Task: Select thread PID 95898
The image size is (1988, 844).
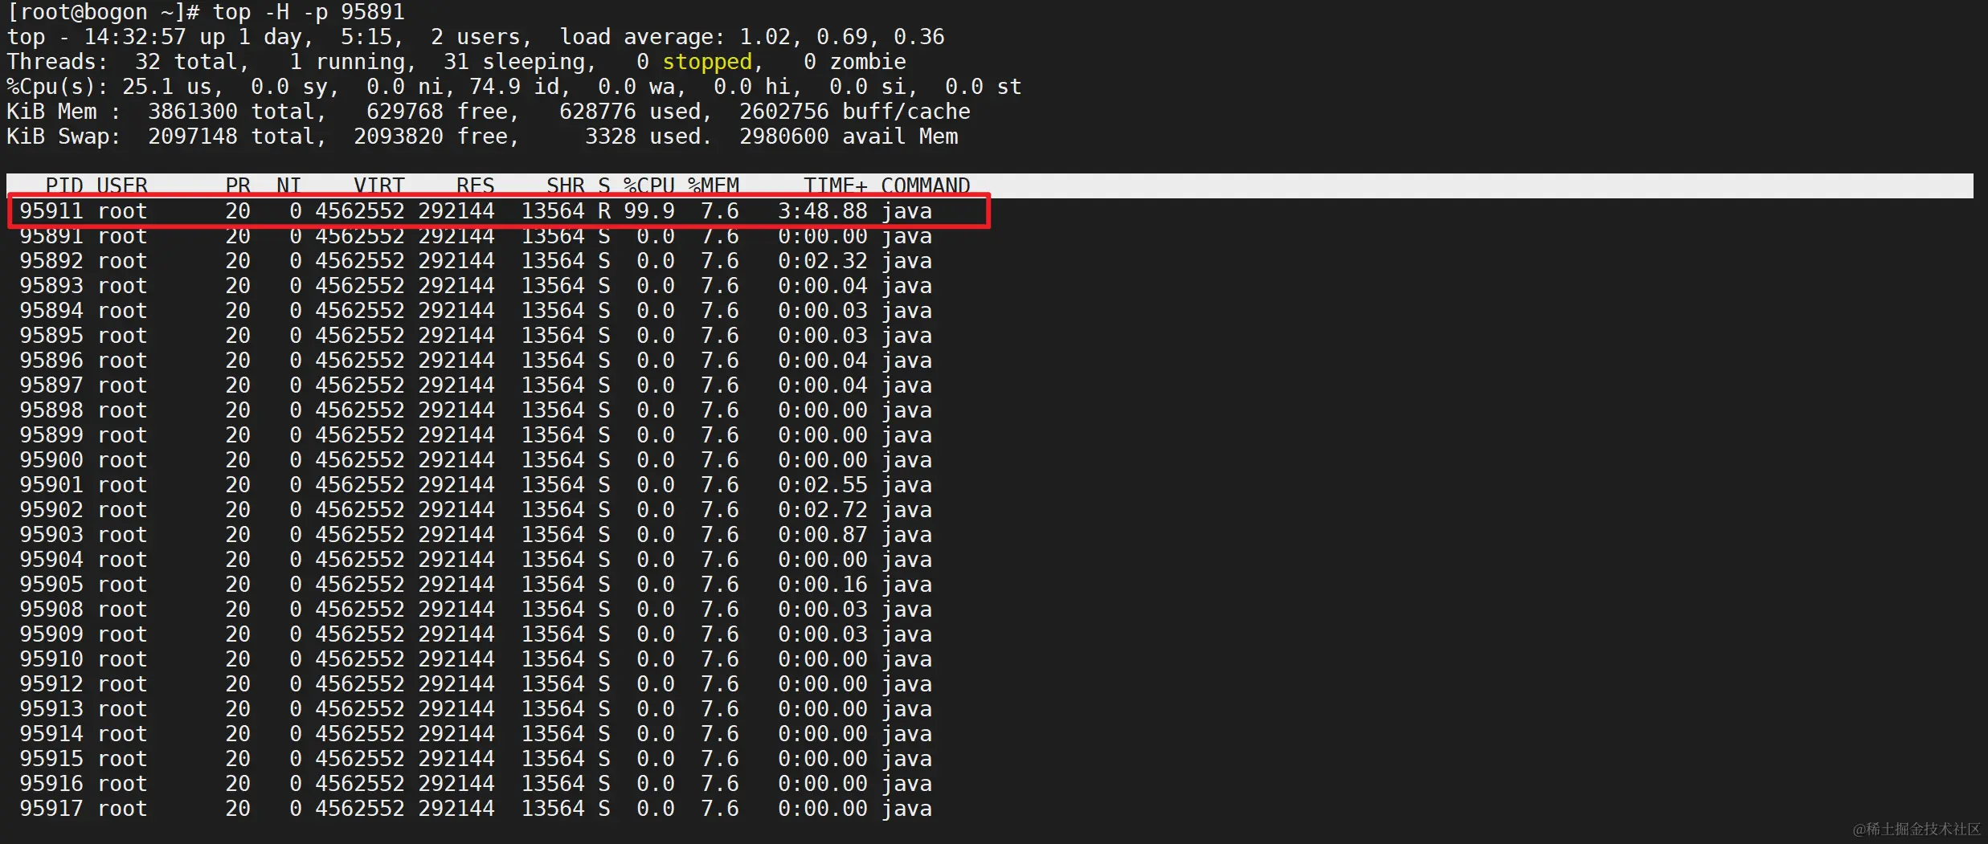Action: pos(51,410)
